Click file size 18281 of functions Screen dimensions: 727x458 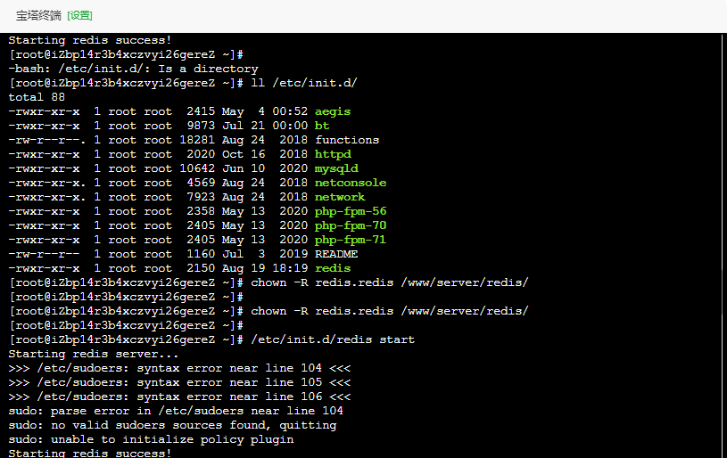point(197,140)
